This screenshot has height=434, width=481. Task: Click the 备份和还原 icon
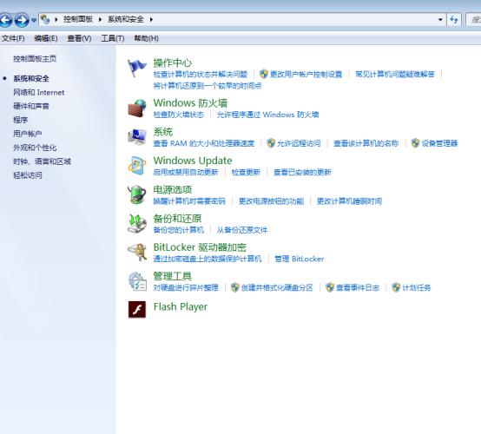point(137,223)
